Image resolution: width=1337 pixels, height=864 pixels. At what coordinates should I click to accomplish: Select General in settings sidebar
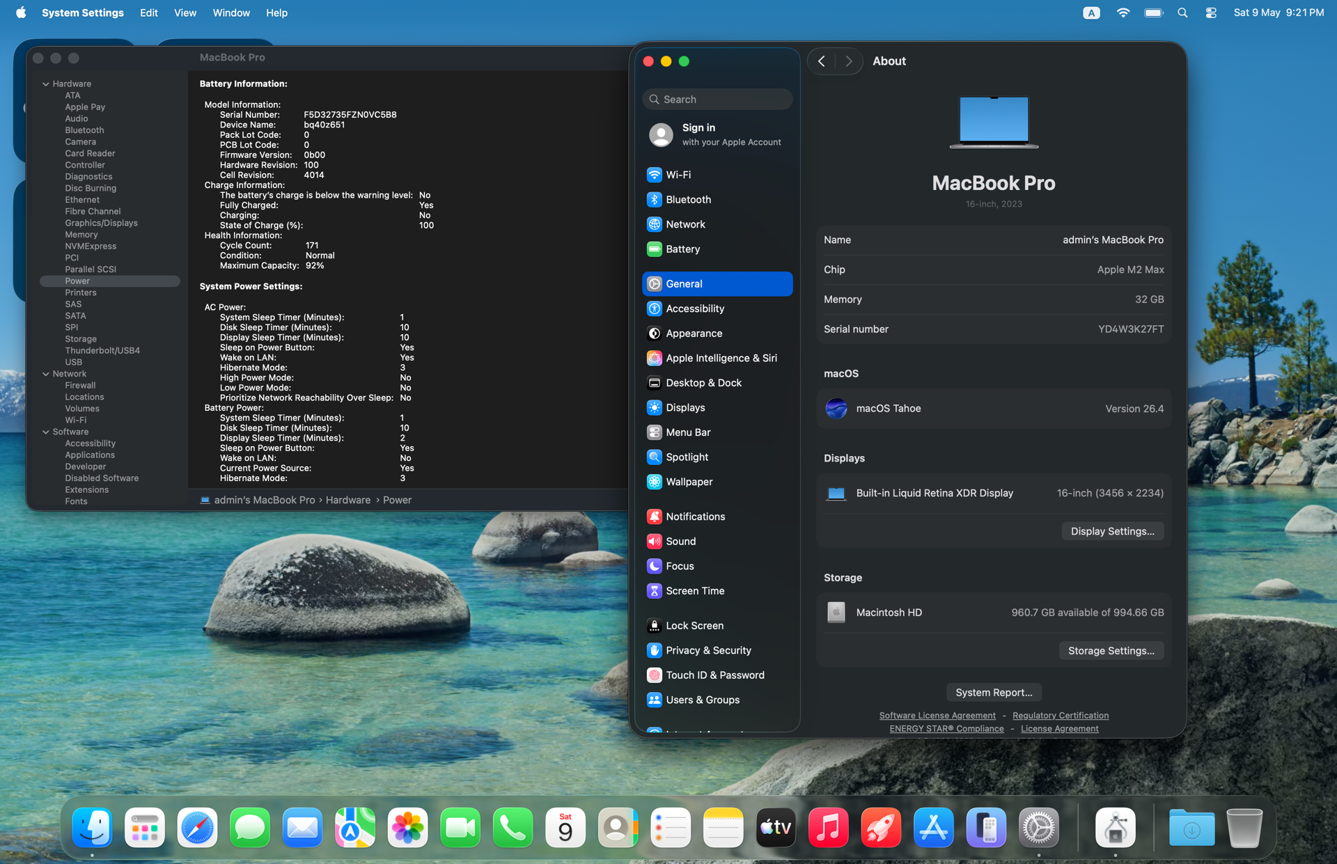click(x=717, y=284)
